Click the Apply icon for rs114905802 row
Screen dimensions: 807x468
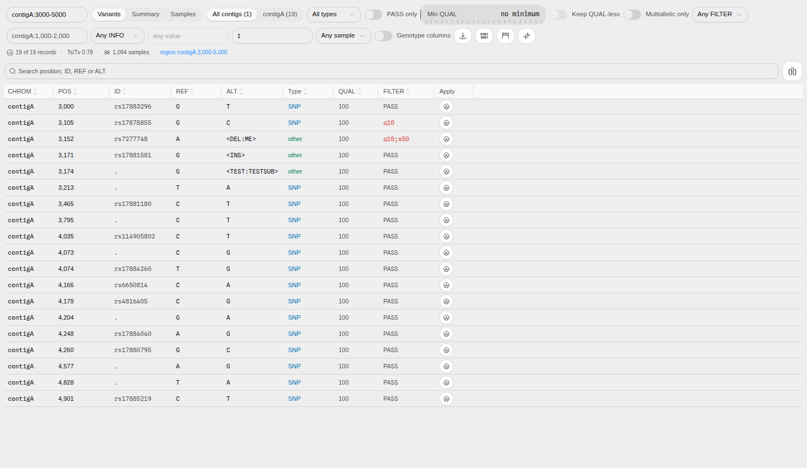pyautogui.click(x=446, y=236)
